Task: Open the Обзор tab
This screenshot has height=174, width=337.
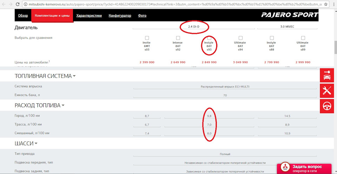Action: (23, 15)
